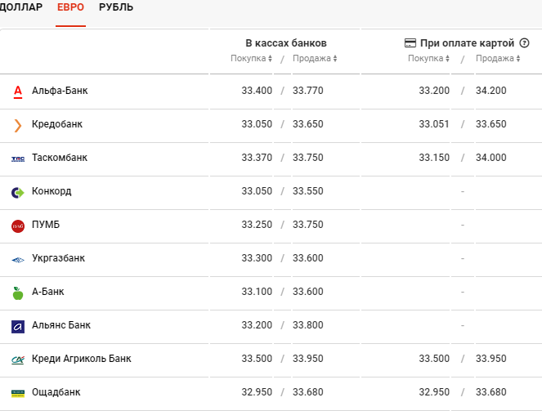Click the Alliance Bank logo icon
This screenshot has height=411, width=542.
coord(18,326)
